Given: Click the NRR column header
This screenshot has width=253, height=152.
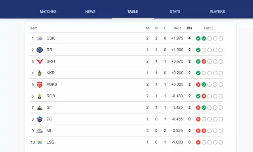Looking at the screenshot, I should 177,28.
